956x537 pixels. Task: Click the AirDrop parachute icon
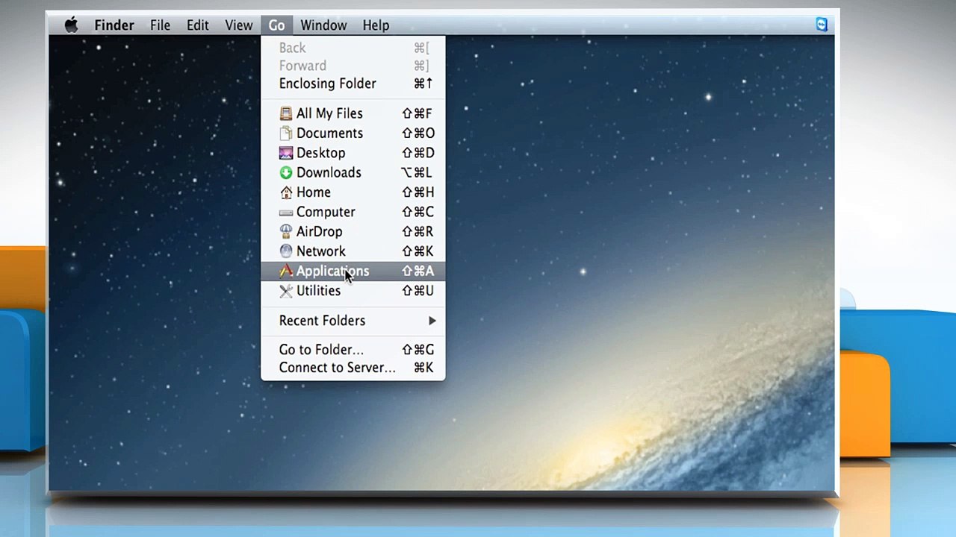pyautogui.click(x=286, y=232)
